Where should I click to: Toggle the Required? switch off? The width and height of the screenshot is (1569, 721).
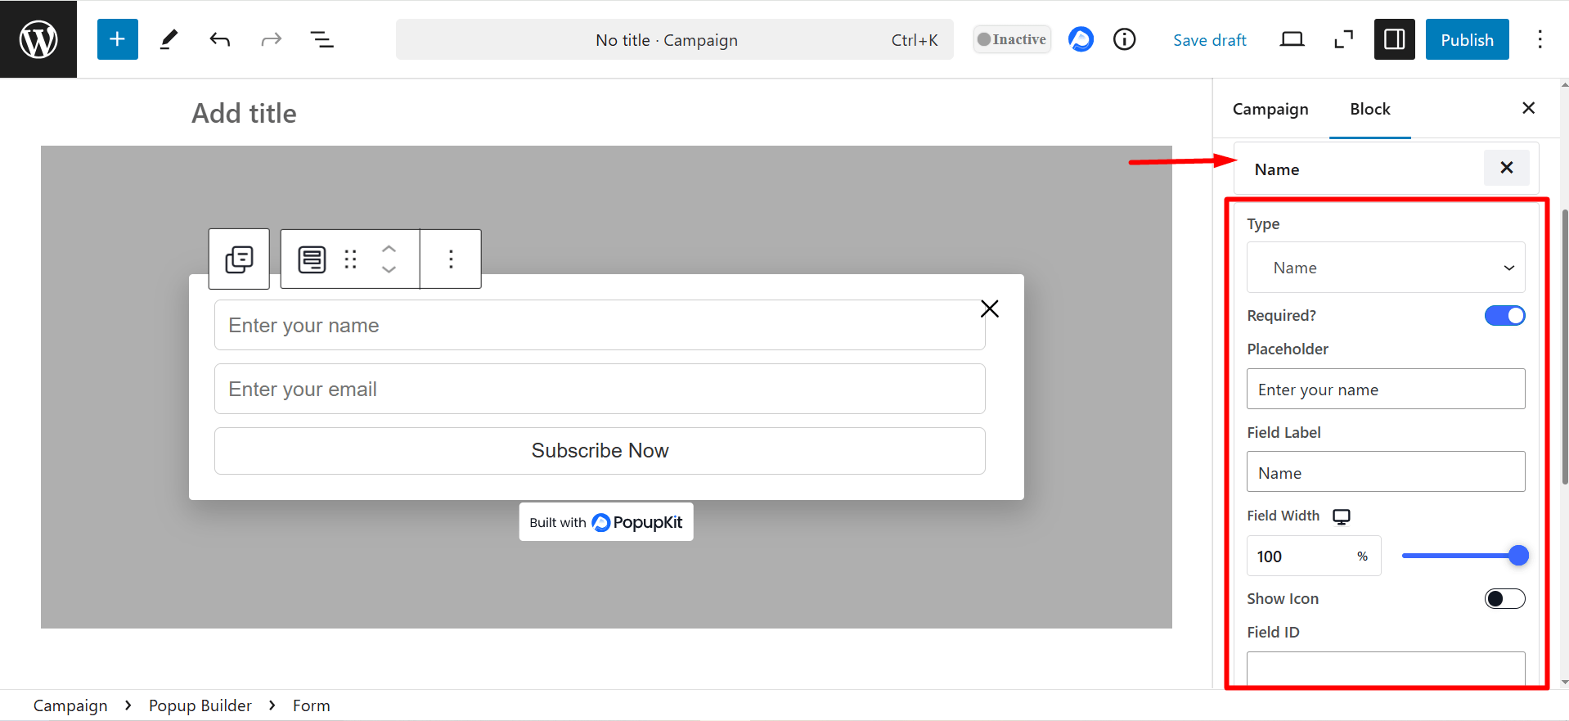1504,316
